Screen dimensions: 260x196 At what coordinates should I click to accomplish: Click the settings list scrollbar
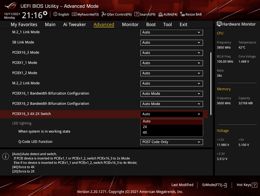click(x=211, y=84)
